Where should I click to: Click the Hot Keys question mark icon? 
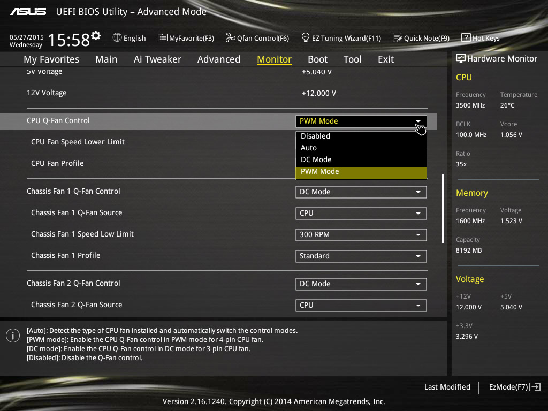466,37
